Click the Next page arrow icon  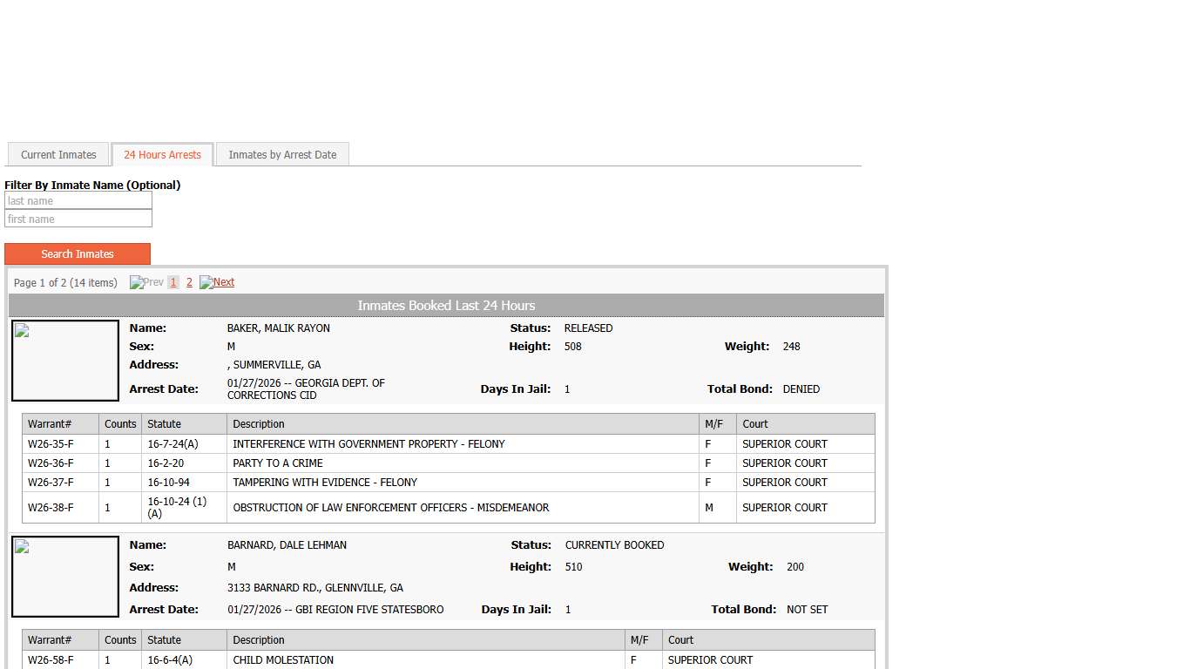206,282
